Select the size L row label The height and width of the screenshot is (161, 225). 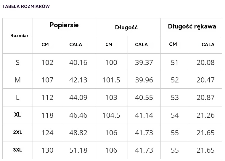pos(18,98)
